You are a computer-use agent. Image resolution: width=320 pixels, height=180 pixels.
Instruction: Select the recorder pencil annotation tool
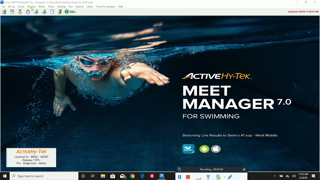pos(230,177)
